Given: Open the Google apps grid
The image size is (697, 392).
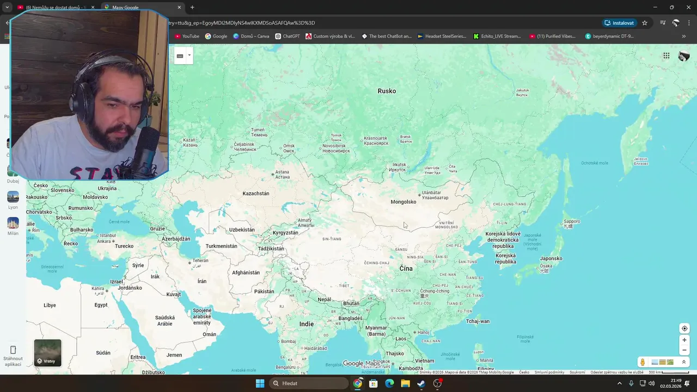Looking at the screenshot, I should point(666,56).
